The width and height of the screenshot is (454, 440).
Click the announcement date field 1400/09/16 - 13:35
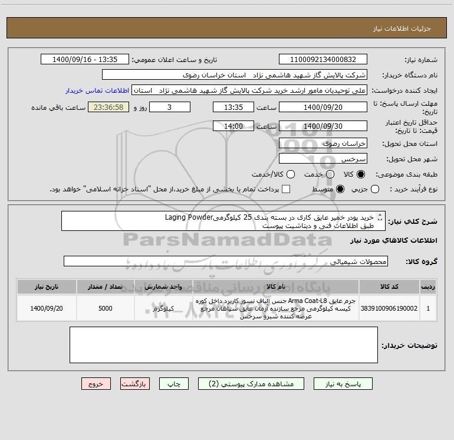coord(85,59)
